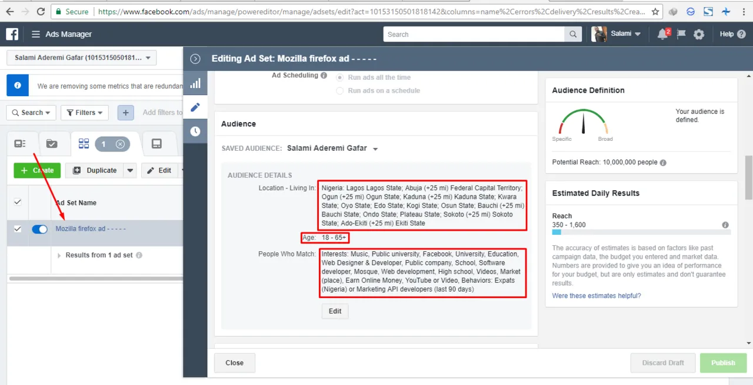This screenshot has height=385, width=753.
Task: Open the Duplicate dropdown arrow
Action: pos(131,170)
